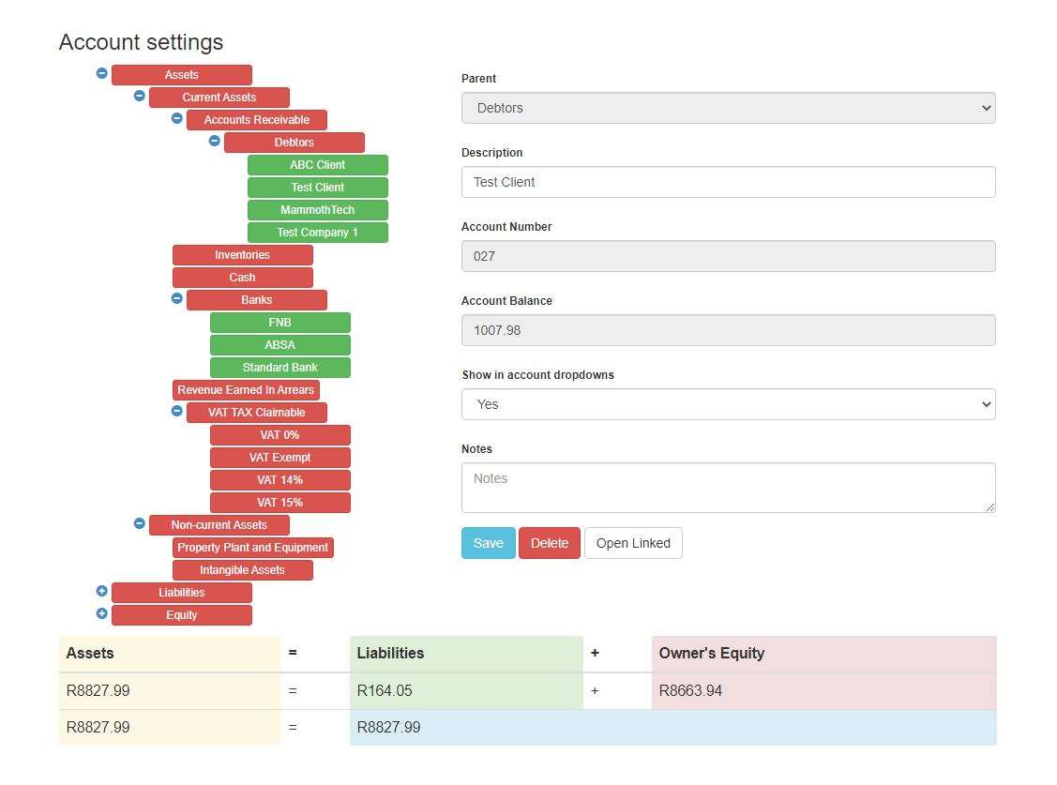Collapse Non-current Assets minus icon
Viewport: 1057px width, 785px height.
coord(140,523)
